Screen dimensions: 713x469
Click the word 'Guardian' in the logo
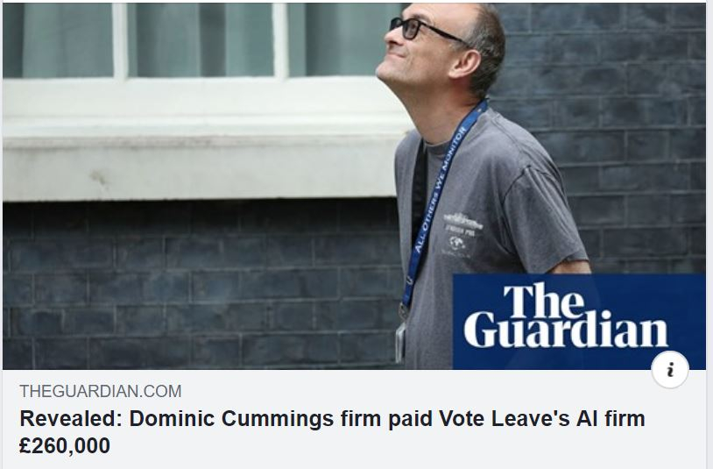click(x=566, y=330)
